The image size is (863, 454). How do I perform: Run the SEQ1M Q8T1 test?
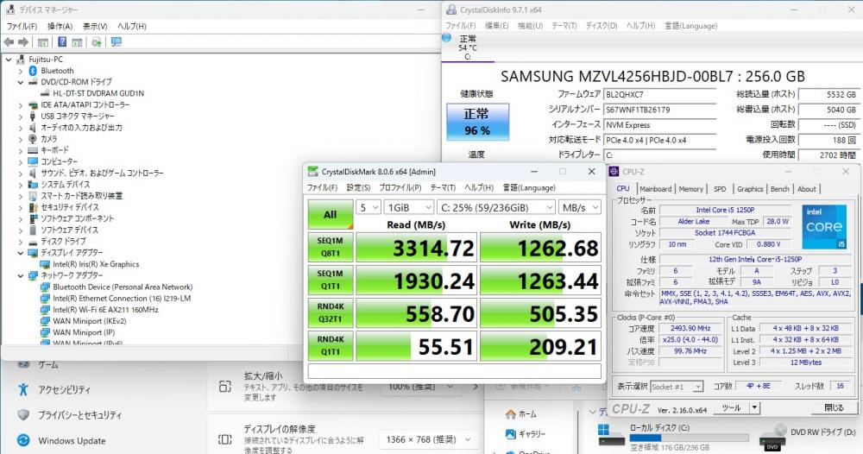[331, 247]
